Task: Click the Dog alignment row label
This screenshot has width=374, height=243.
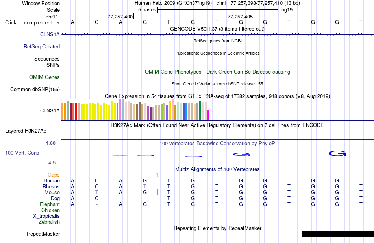Action: coord(56,199)
